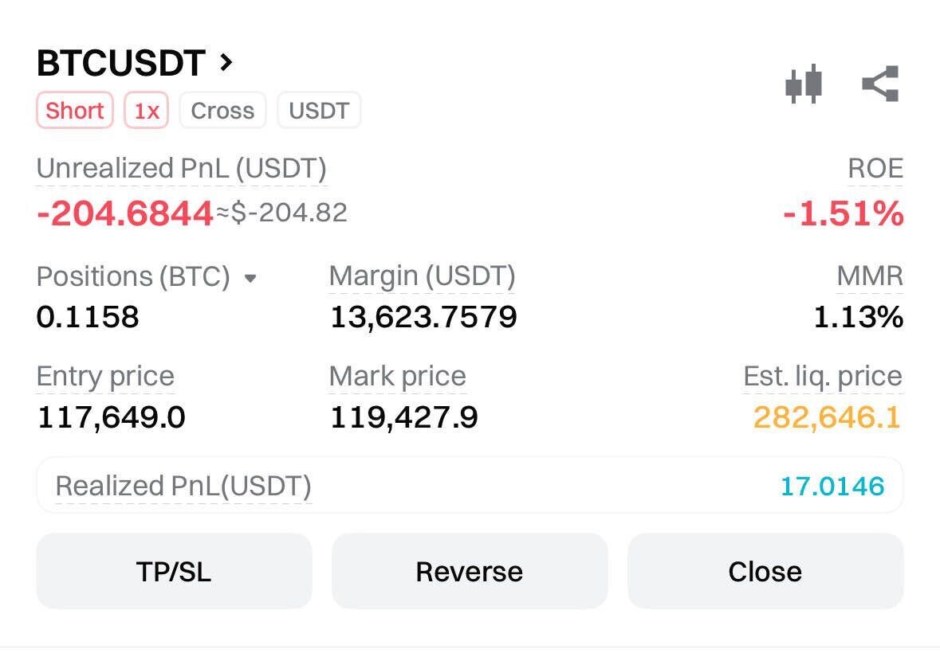The image size is (940, 653).
Task: Click the BTCUSDT symbol title
Action: (120, 63)
